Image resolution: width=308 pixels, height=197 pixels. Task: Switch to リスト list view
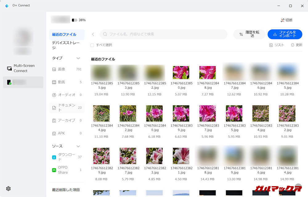coord(277,45)
